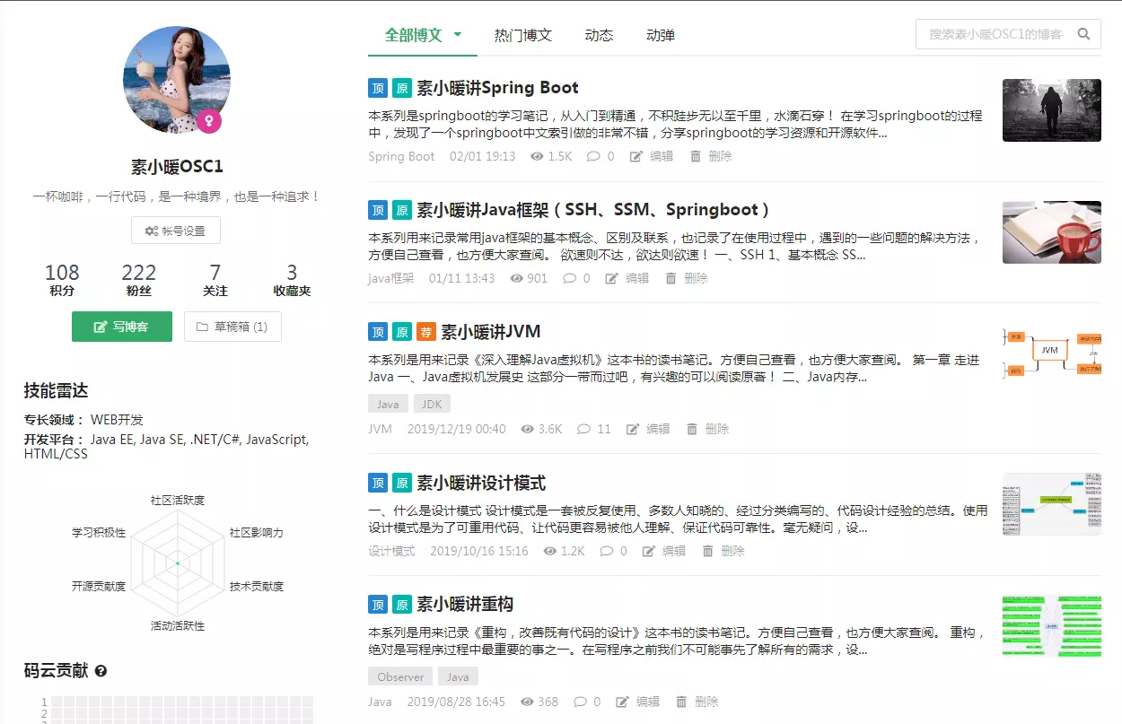Viewport: 1122px width, 724px height.
Task: Click the 顶 badge on 素小暖讲重构
Action: [x=378, y=604]
